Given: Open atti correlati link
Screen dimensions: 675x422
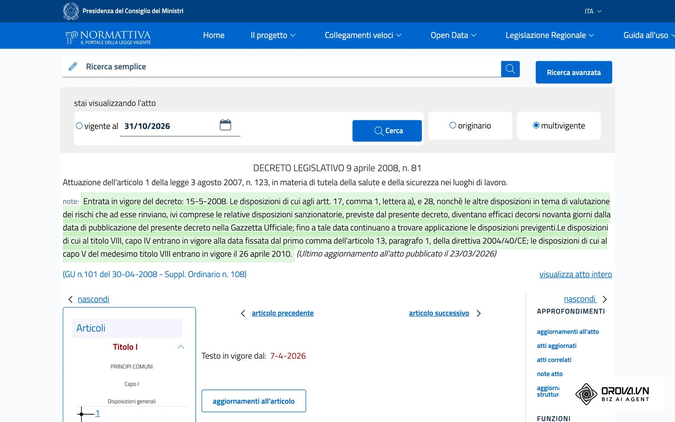Looking at the screenshot, I should (x=554, y=360).
